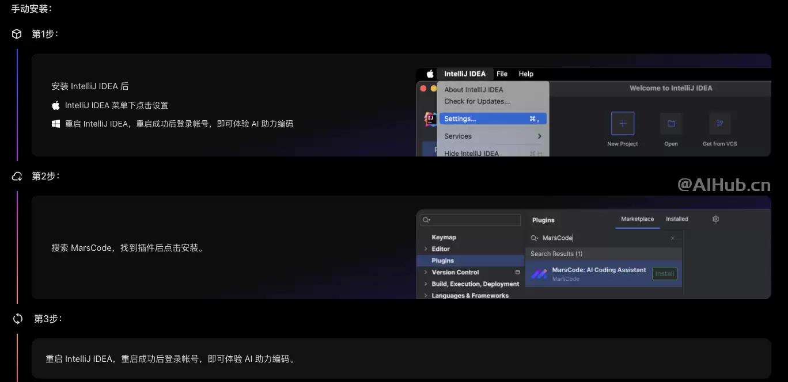Select the Open folder icon
This screenshot has height=382, width=788.
(x=671, y=123)
